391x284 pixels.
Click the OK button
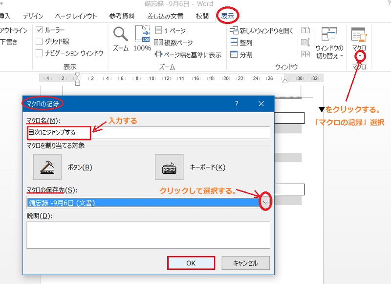tap(191, 263)
